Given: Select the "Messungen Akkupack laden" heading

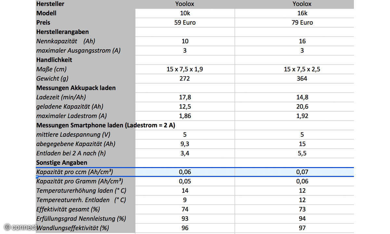Looking at the screenshot, I should (76, 88).
